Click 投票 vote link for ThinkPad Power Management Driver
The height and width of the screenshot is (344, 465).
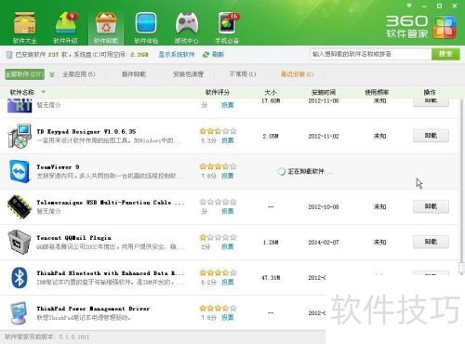coord(227,318)
